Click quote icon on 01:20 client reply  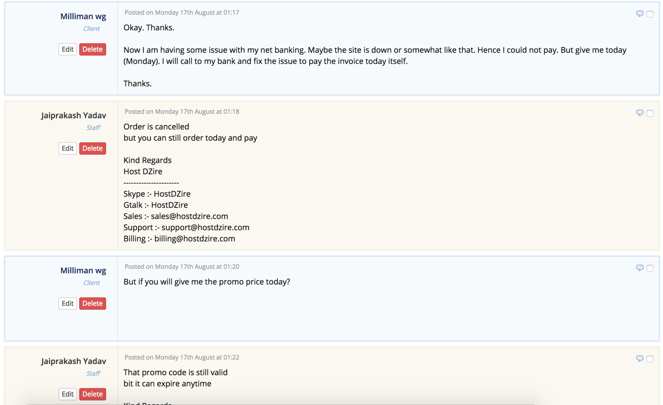point(639,268)
